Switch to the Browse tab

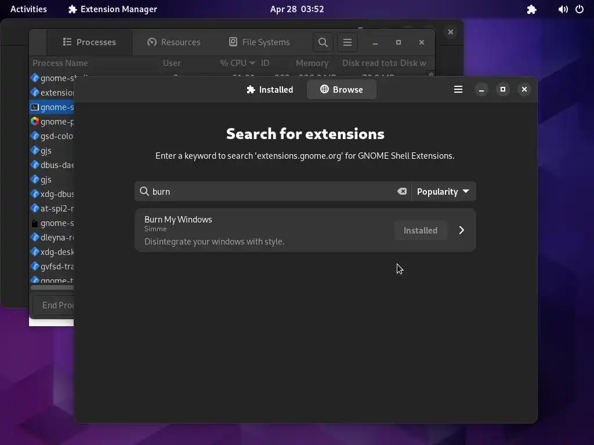tap(341, 90)
